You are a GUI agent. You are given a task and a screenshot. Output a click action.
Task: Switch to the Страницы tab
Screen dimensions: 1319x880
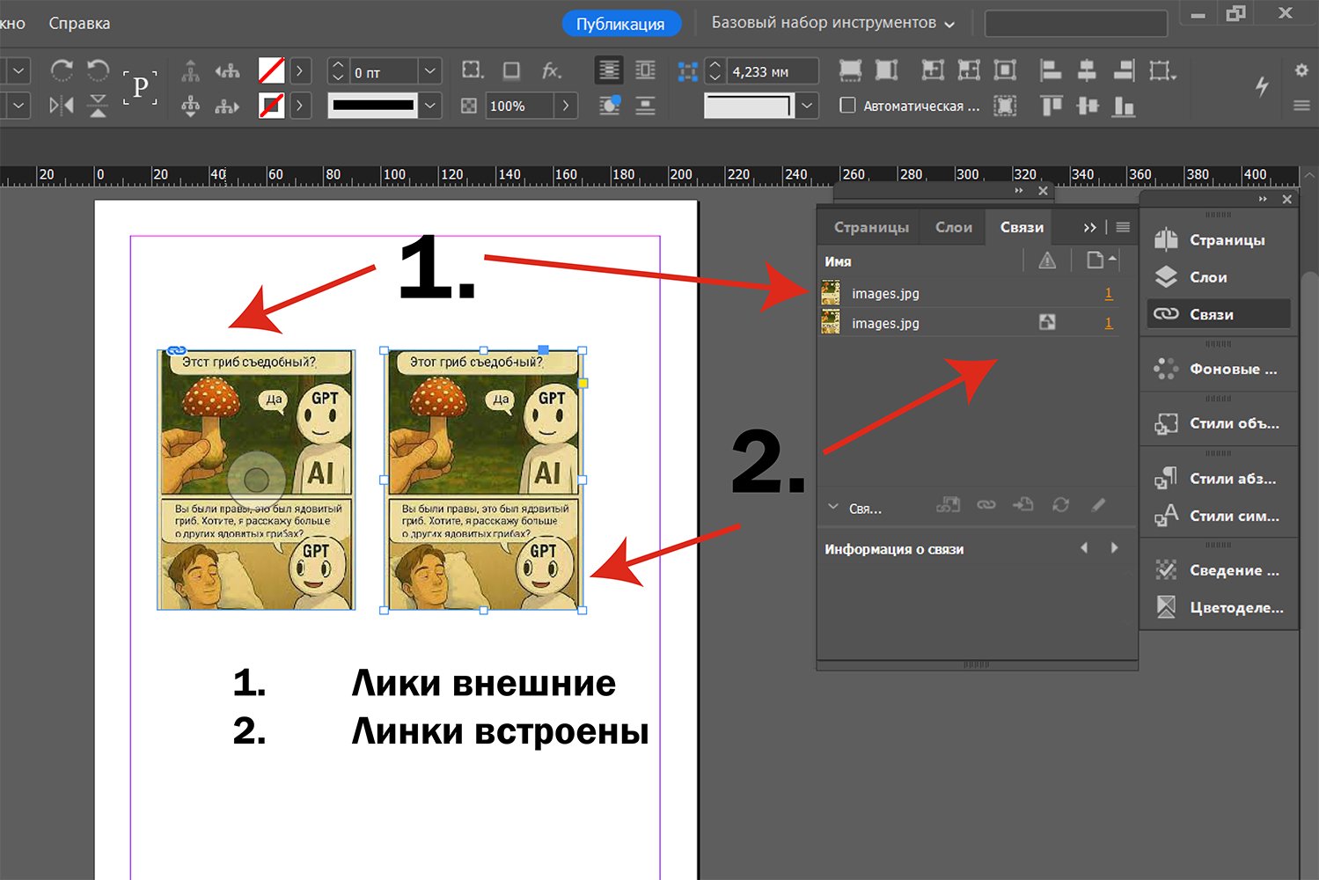coord(871,227)
